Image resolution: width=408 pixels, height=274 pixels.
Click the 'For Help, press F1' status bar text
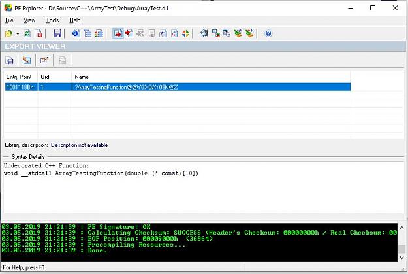(24, 267)
